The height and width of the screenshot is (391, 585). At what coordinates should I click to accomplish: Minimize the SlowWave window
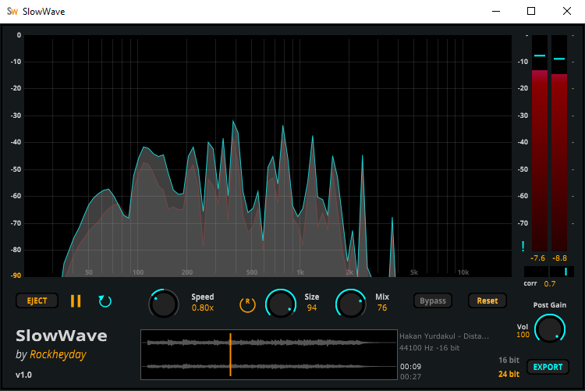[496, 11]
